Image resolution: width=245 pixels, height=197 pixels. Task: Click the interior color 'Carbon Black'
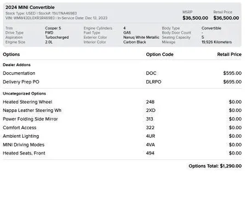click(x=135, y=42)
